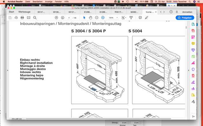Go to next page arrow icon
The width and height of the screenshot is (203, 126).
tap(62, 18)
